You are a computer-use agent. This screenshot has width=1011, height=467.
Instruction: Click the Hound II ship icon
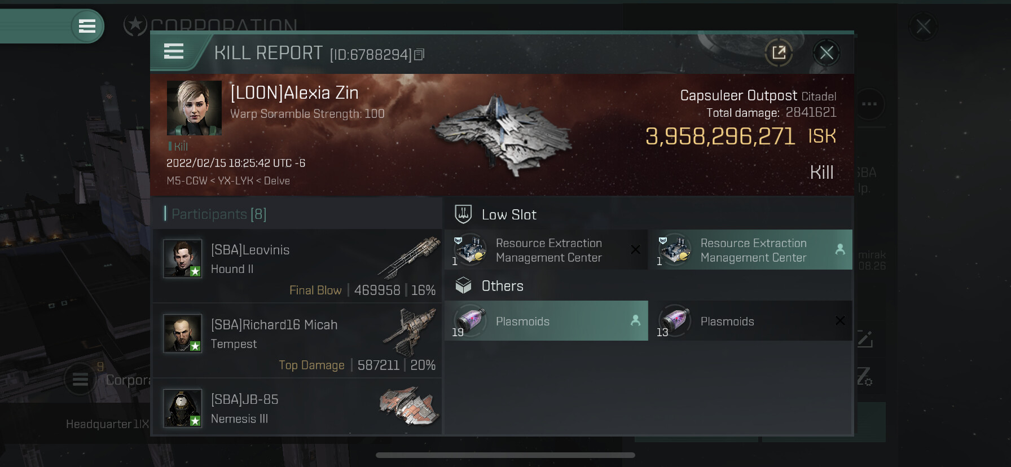click(x=410, y=257)
